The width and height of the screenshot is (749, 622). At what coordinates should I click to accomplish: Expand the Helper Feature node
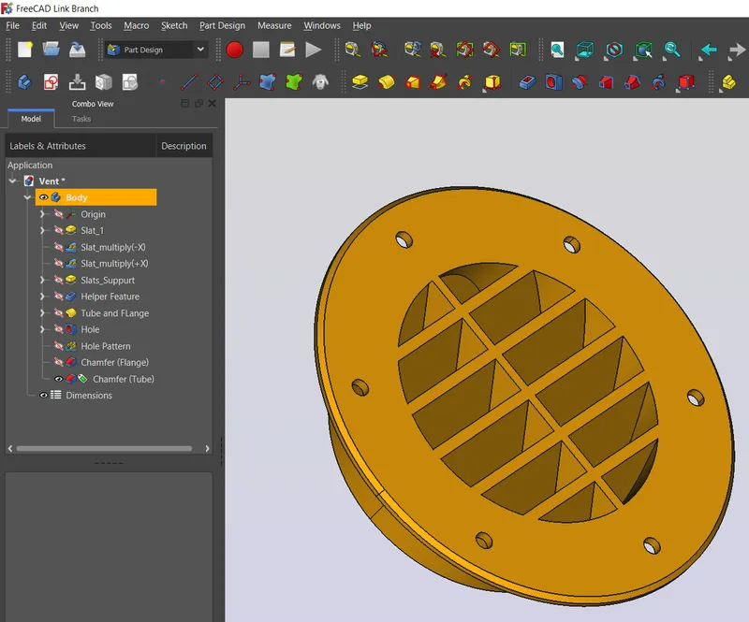[x=42, y=297]
